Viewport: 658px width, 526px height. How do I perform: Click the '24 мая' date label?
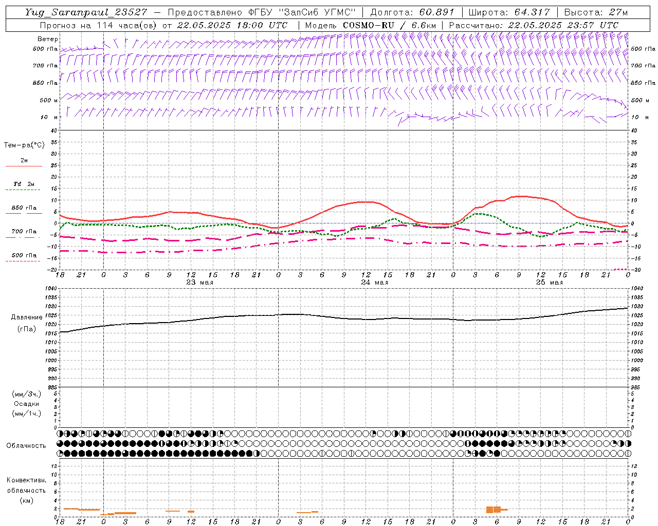click(x=375, y=283)
